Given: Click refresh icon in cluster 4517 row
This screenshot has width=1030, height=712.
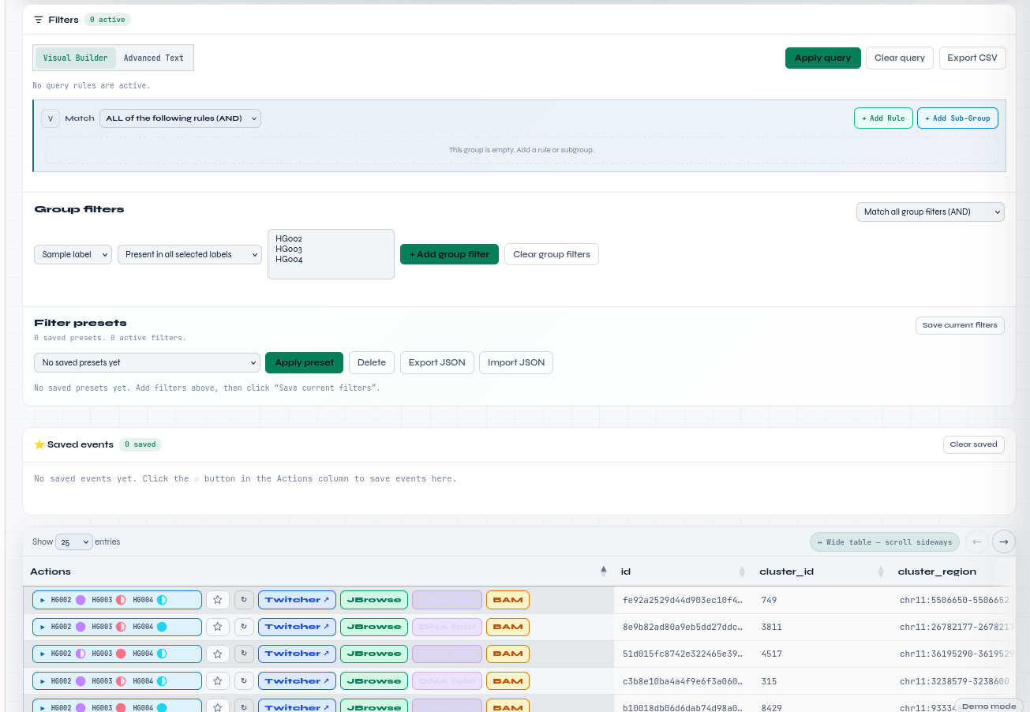Looking at the screenshot, I should pyautogui.click(x=244, y=654).
